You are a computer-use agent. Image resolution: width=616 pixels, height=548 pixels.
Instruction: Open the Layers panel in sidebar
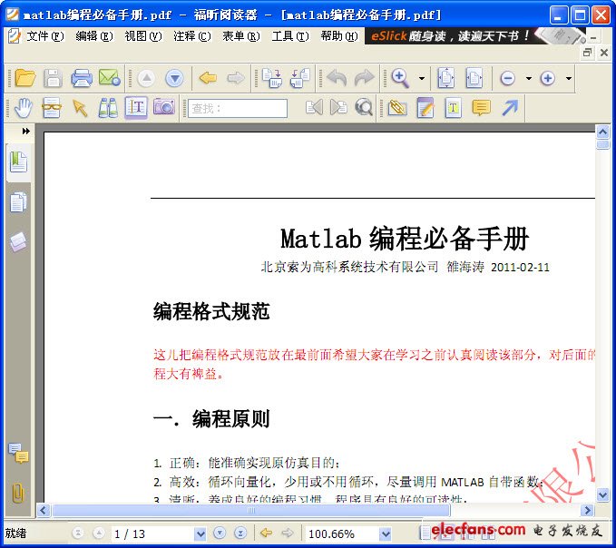click(x=18, y=240)
